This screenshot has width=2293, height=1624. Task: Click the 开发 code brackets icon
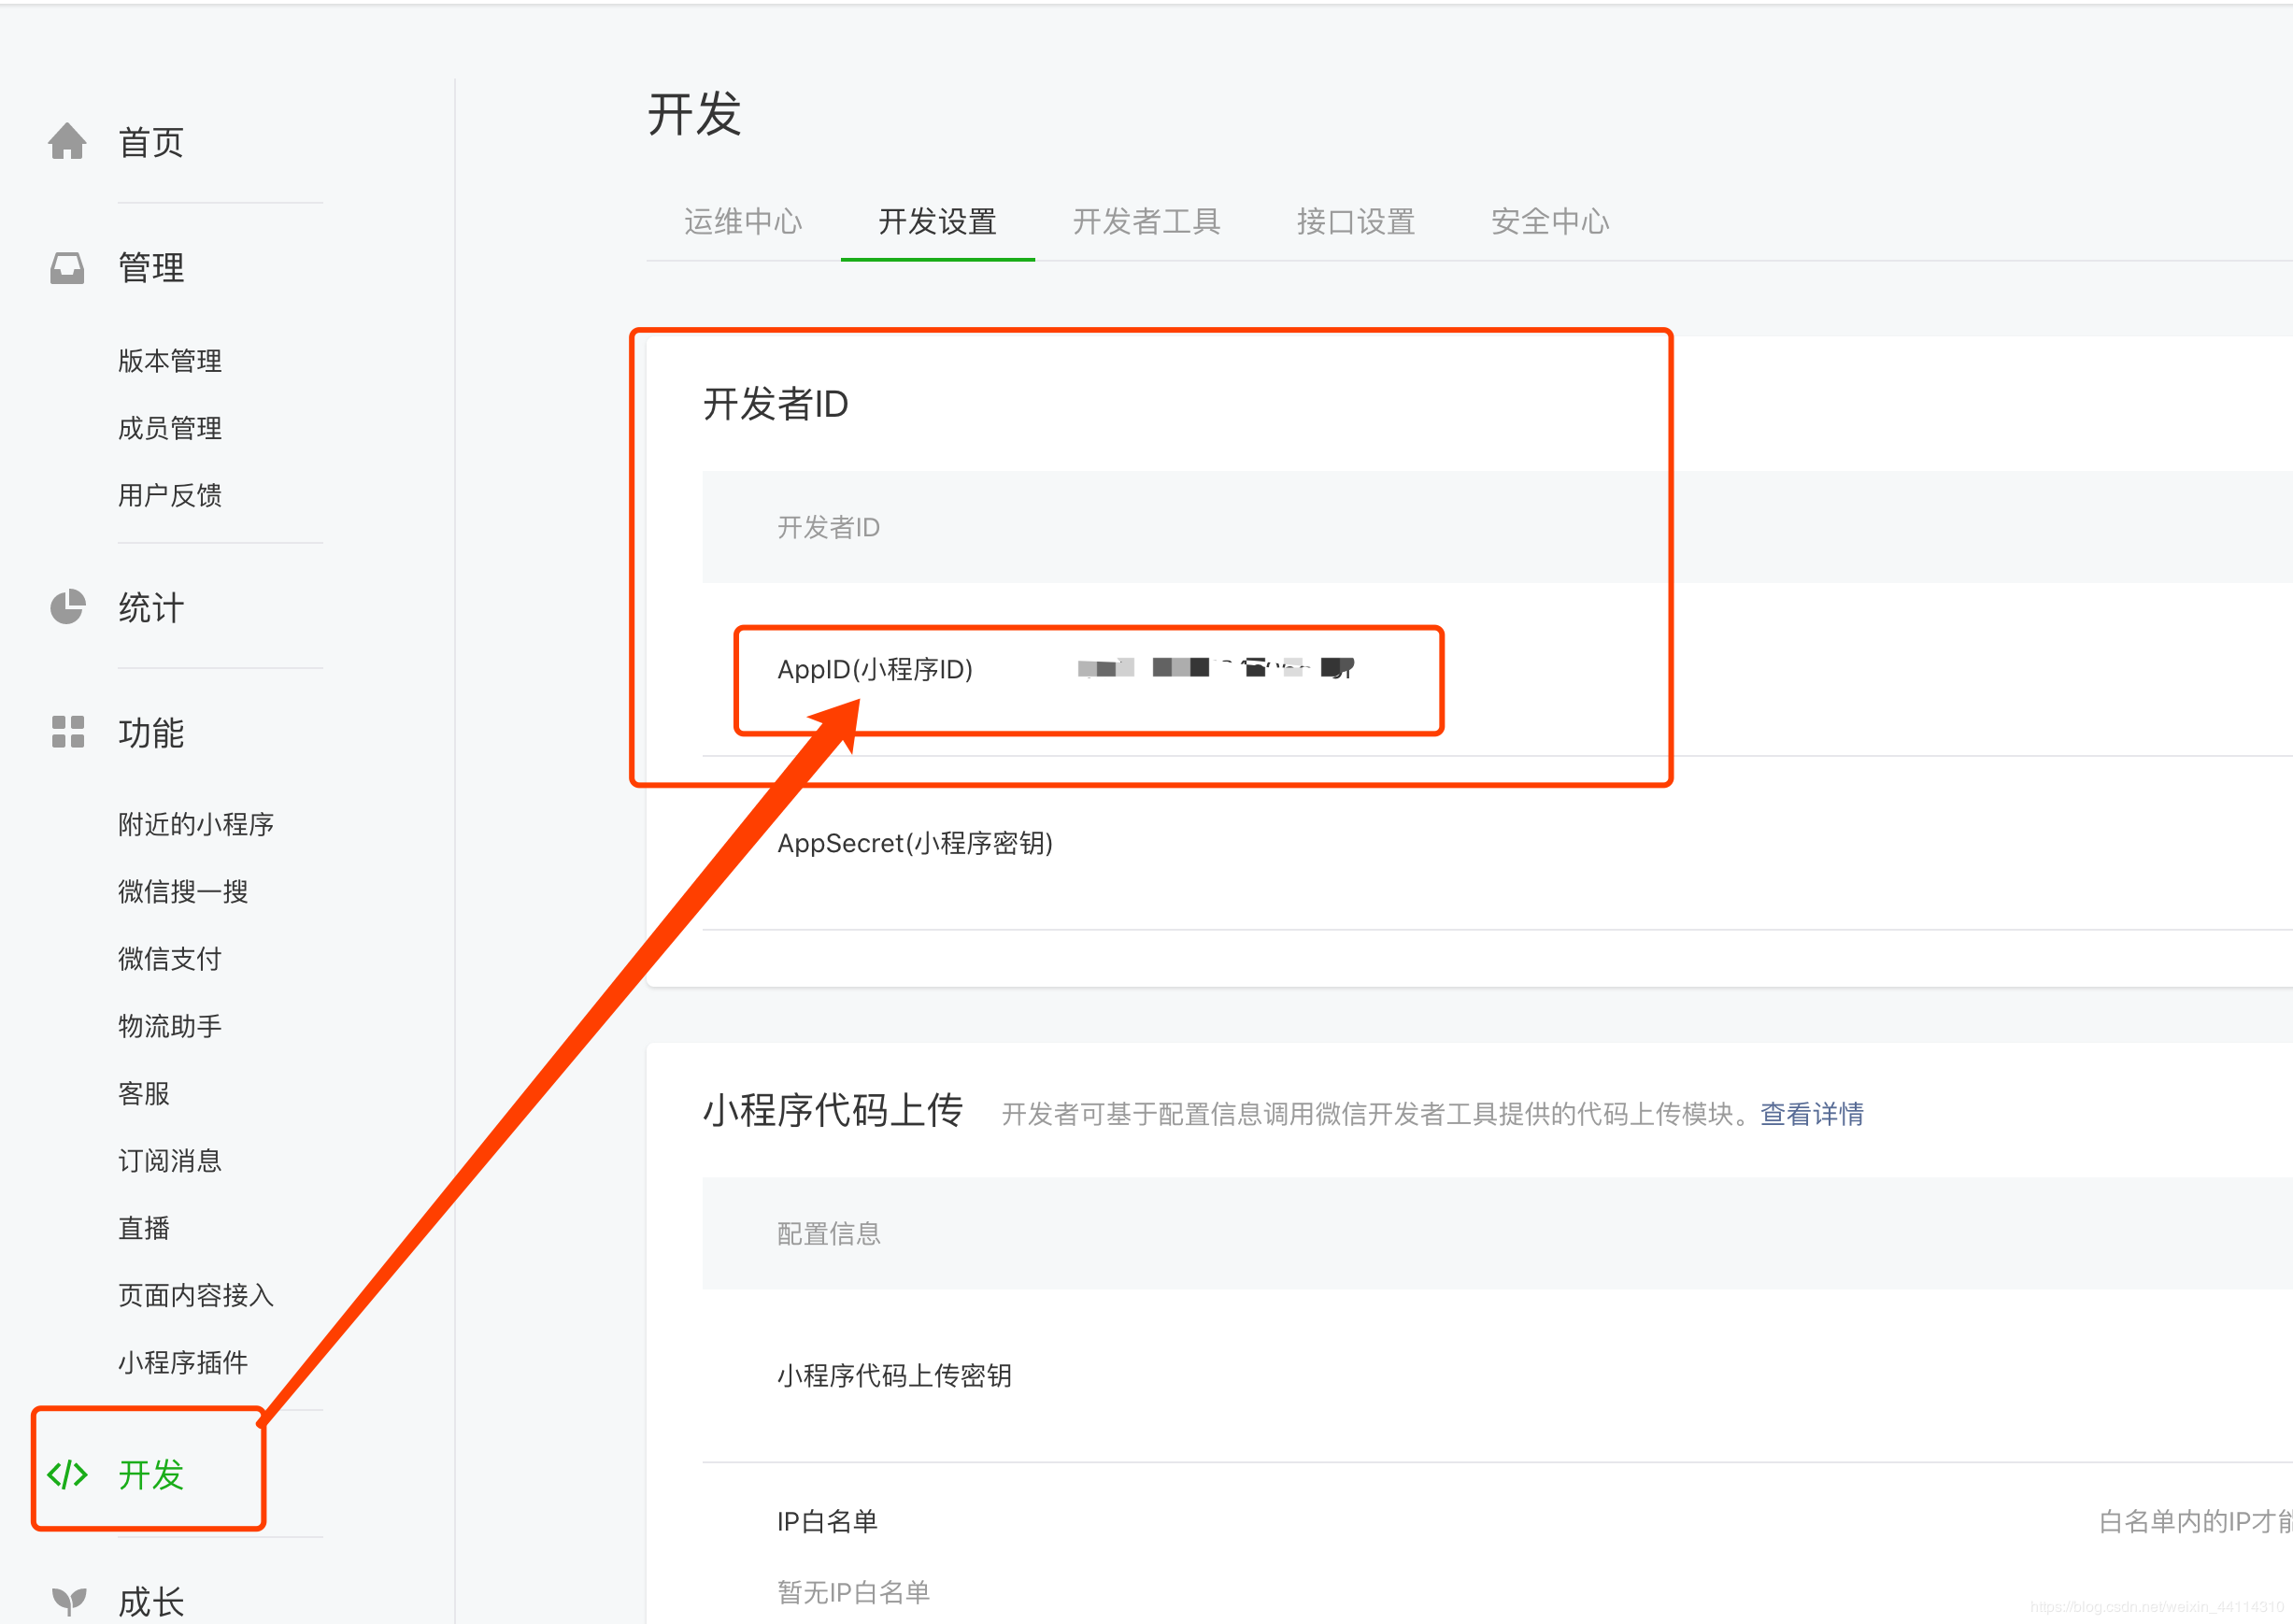(67, 1474)
